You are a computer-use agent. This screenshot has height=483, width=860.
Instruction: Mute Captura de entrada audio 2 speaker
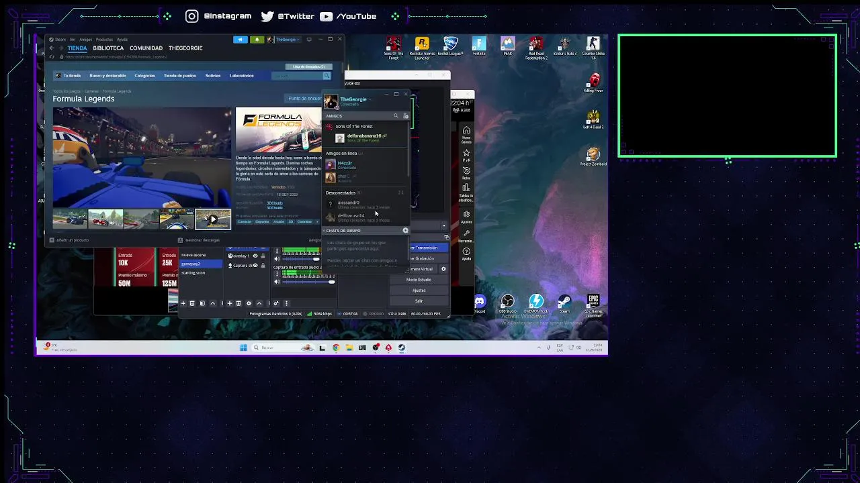click(277, 282)
